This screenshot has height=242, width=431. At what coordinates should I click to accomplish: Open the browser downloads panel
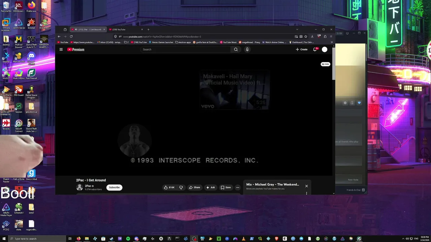(x=312, y=36)
